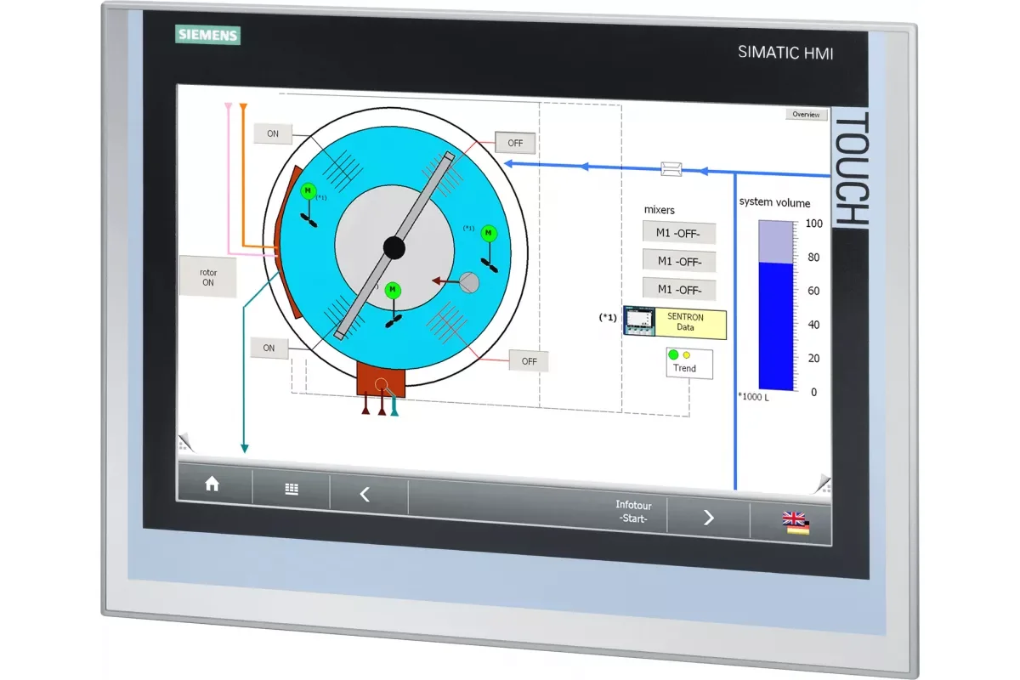
Task: Toggle the rotor ON button
Action: (x=207, y=277)
